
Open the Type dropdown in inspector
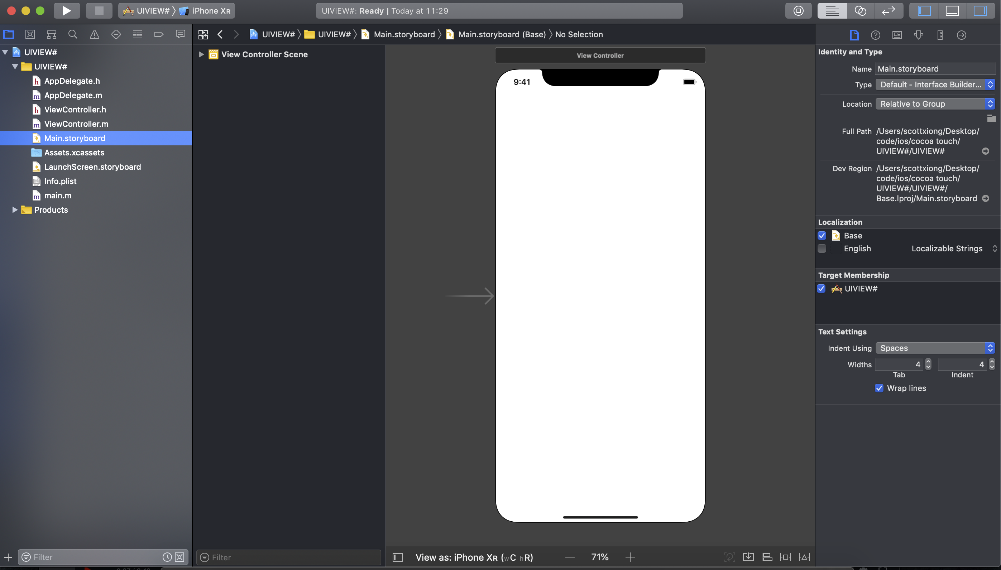935,84
